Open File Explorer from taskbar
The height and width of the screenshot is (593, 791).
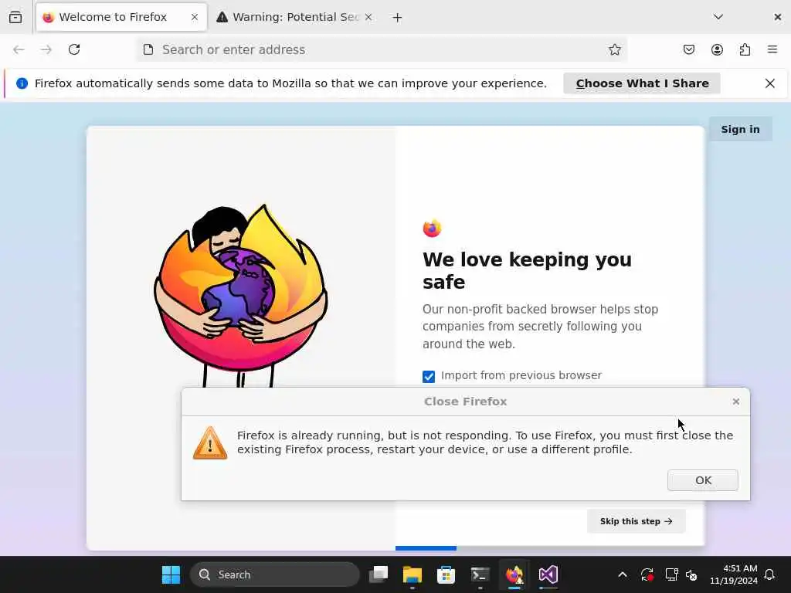tap(412, 574)
